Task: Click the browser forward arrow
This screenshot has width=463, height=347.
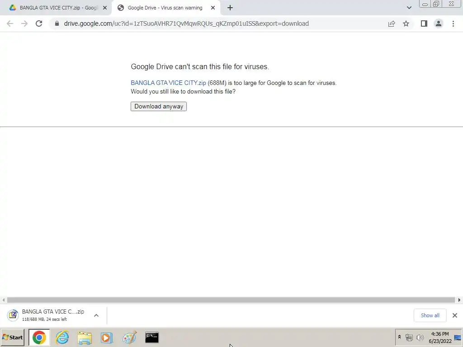Action: [x=24, y=23]
